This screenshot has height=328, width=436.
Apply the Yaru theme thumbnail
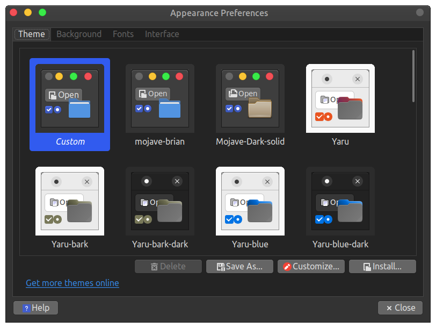340,98
